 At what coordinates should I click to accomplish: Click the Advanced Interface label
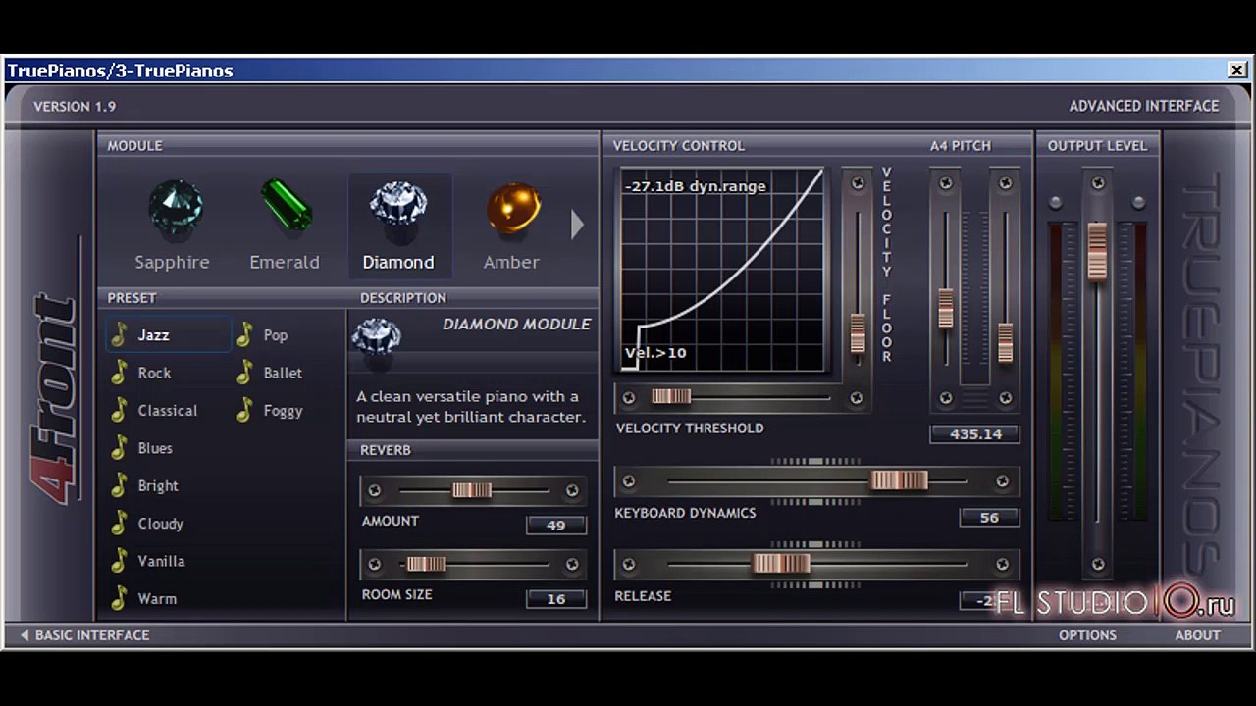1144,106
